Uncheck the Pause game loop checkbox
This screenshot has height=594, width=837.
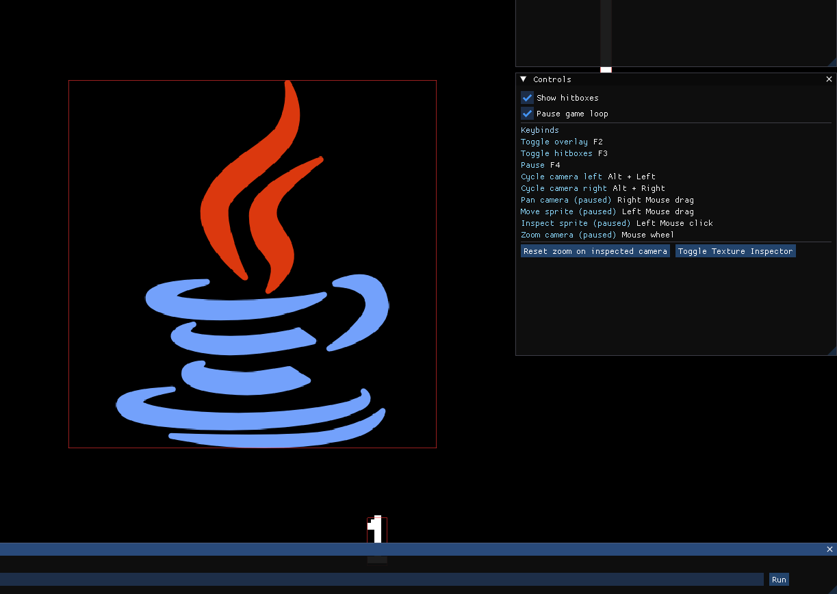click(527, 114)
